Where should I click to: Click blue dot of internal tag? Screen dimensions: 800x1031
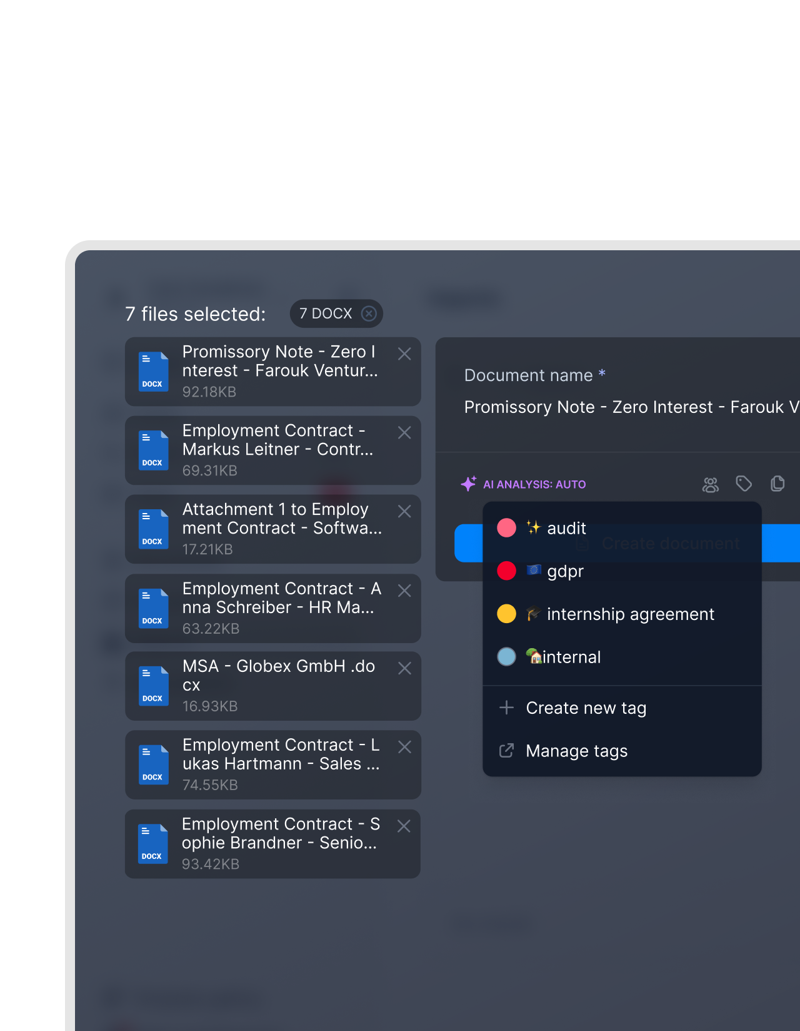tap(506, 657)
